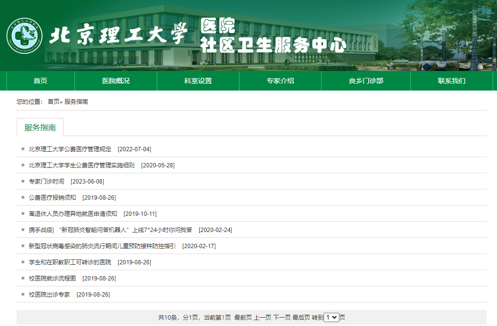Open 北京理工大学学生公费医疗管理实施细则 link
The image size is (497, 326).
82,165
